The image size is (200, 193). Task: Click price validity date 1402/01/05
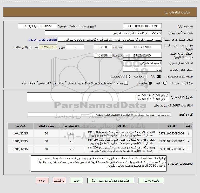coord(142,55)
